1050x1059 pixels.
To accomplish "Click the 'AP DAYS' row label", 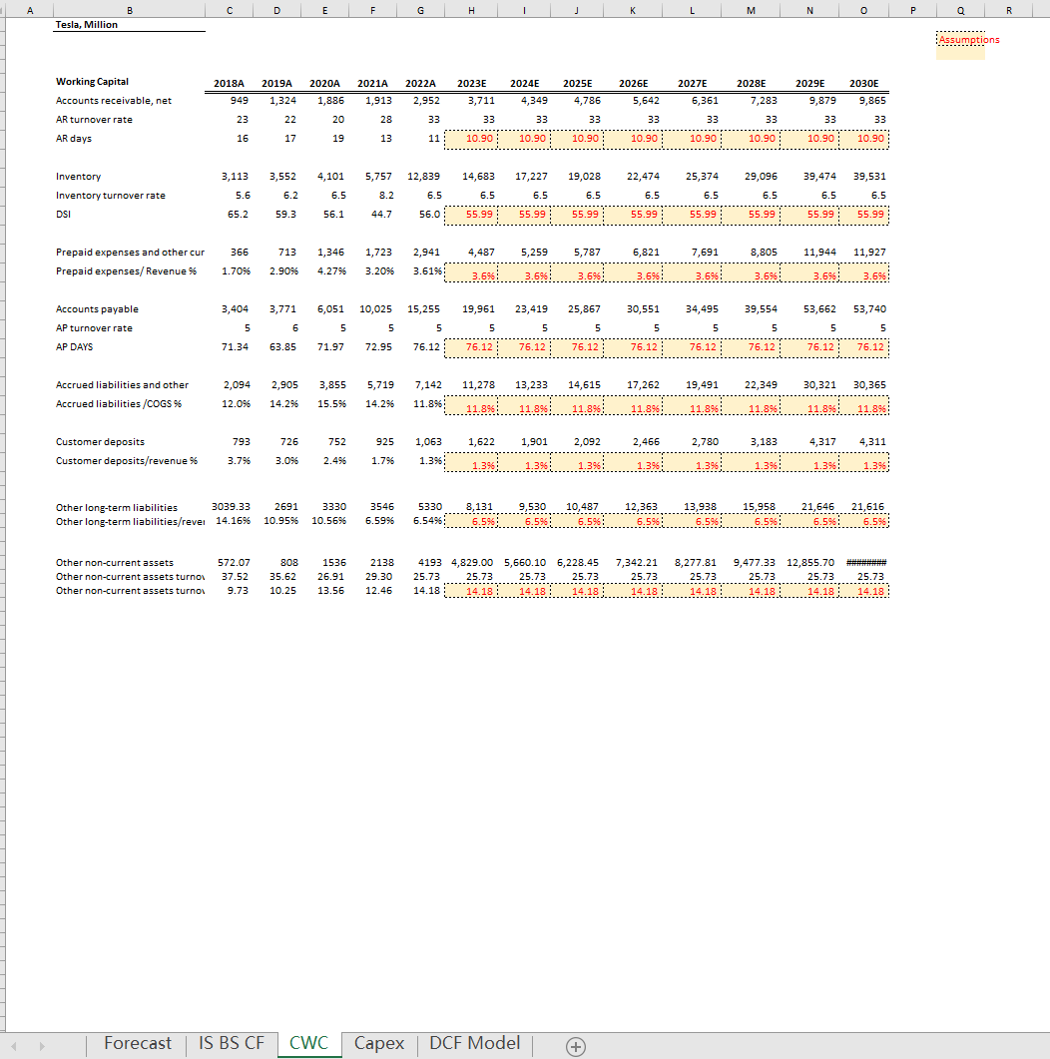I will (74, 346).
